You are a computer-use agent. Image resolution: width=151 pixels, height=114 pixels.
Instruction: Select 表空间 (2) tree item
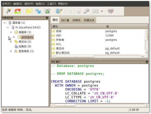pos(25,42)
